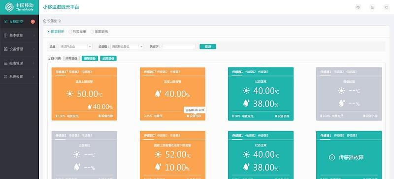Expand the 设备管理 sidebar chevron
The width and height of the screenshot is (394, 179).
pos(34,49)
